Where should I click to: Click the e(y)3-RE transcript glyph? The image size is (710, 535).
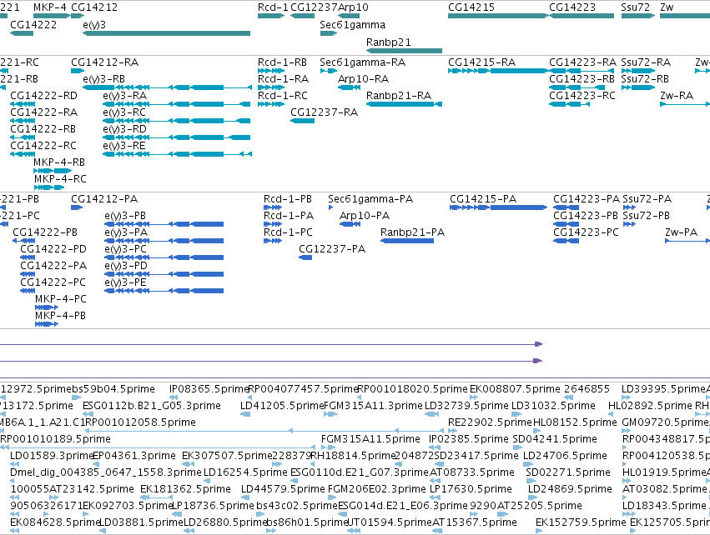click(177, 154)
